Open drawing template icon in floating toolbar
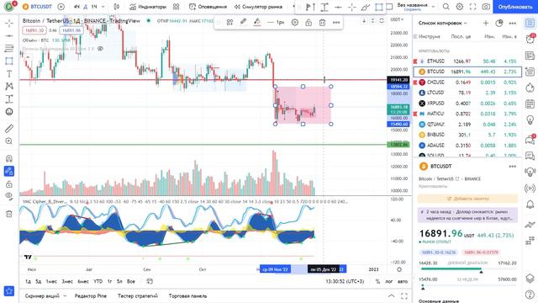Screen dimensions: 538x303 pyautogui.click(x=229, y=23)
